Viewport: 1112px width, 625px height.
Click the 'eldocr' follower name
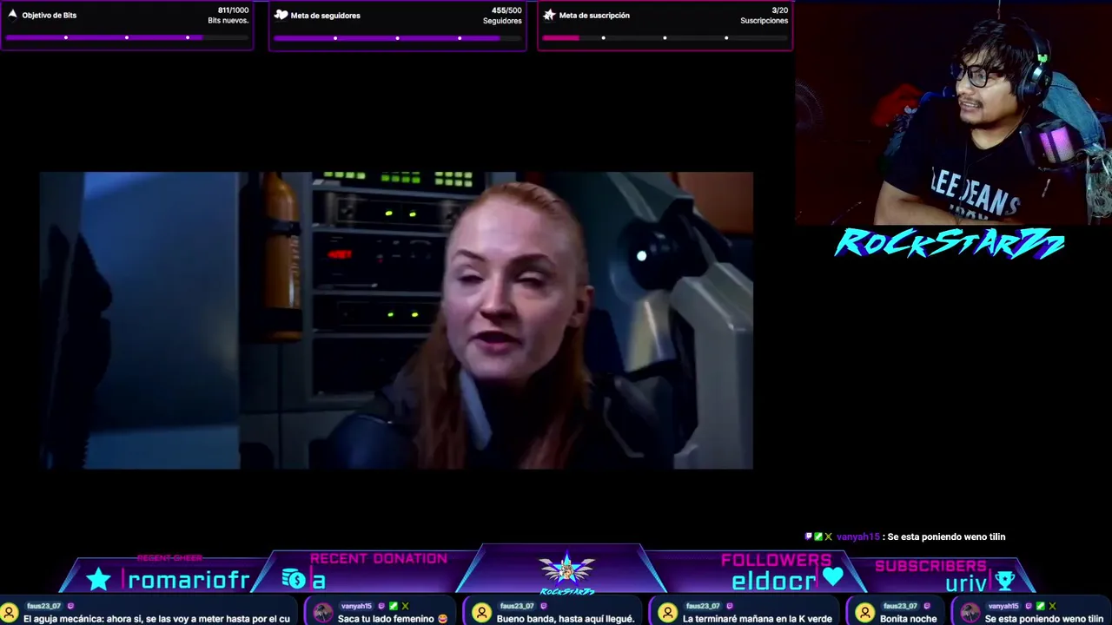(774, 581)
